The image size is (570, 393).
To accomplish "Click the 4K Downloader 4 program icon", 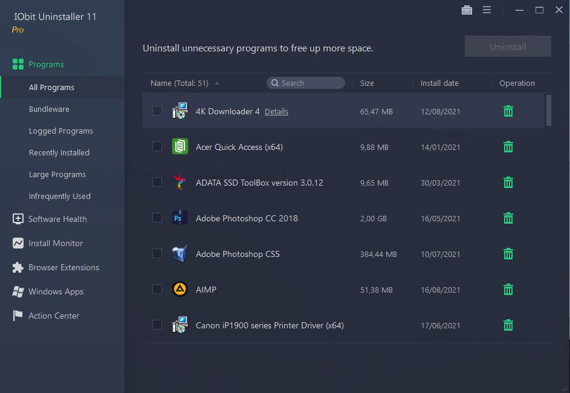I will (x=180, y=111).
